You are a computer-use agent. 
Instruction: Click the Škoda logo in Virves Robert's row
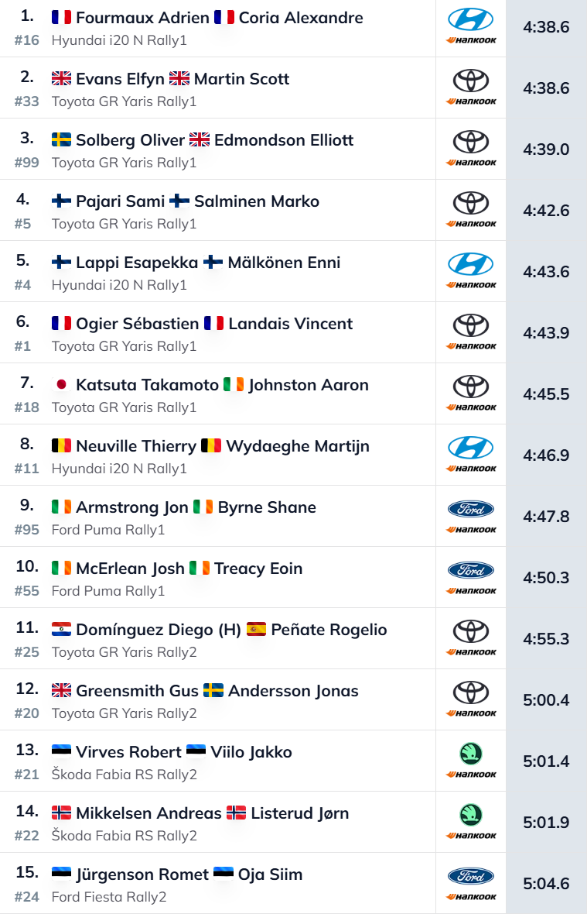470,753
